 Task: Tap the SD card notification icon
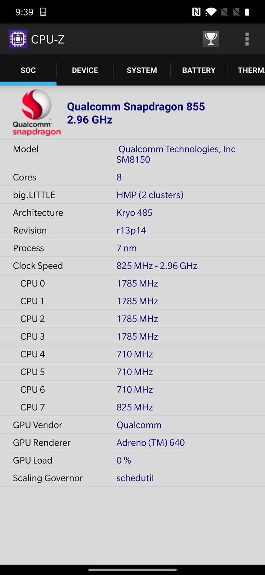pos(43,12)
